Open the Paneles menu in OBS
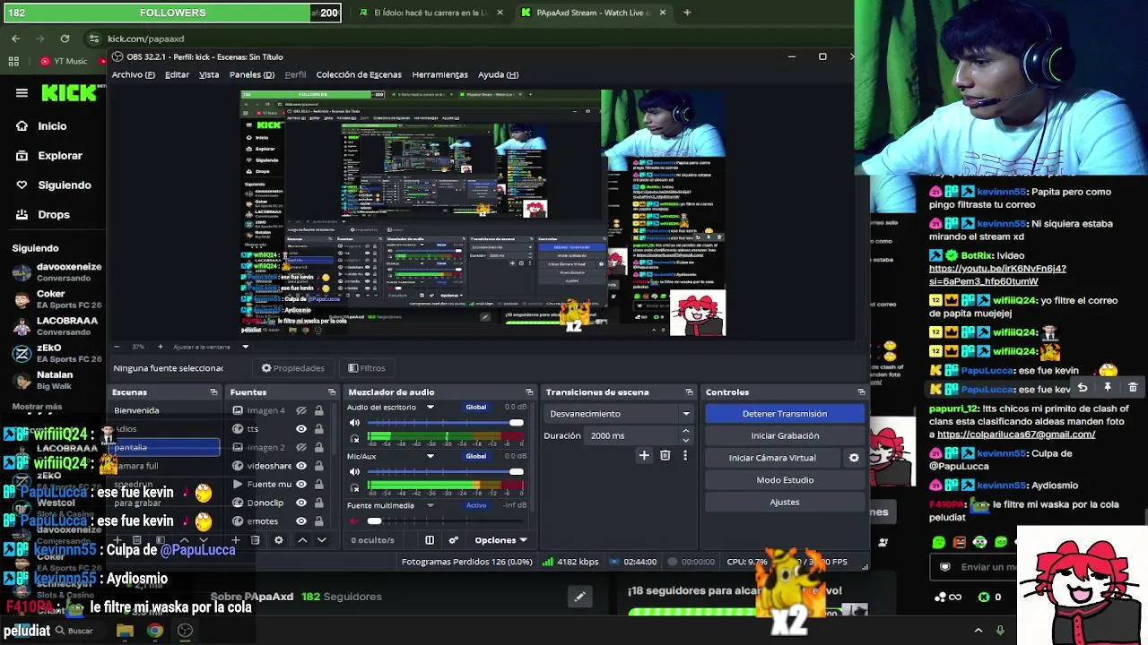 pyautogui.click(x=251, y=74)
